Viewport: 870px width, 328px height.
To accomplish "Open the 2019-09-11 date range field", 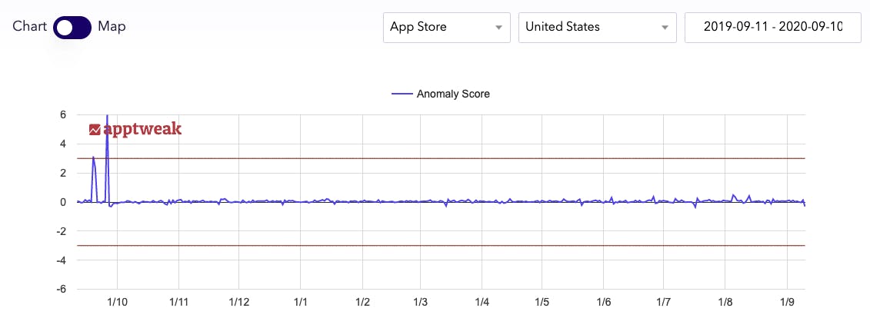I will click(772, 27).
